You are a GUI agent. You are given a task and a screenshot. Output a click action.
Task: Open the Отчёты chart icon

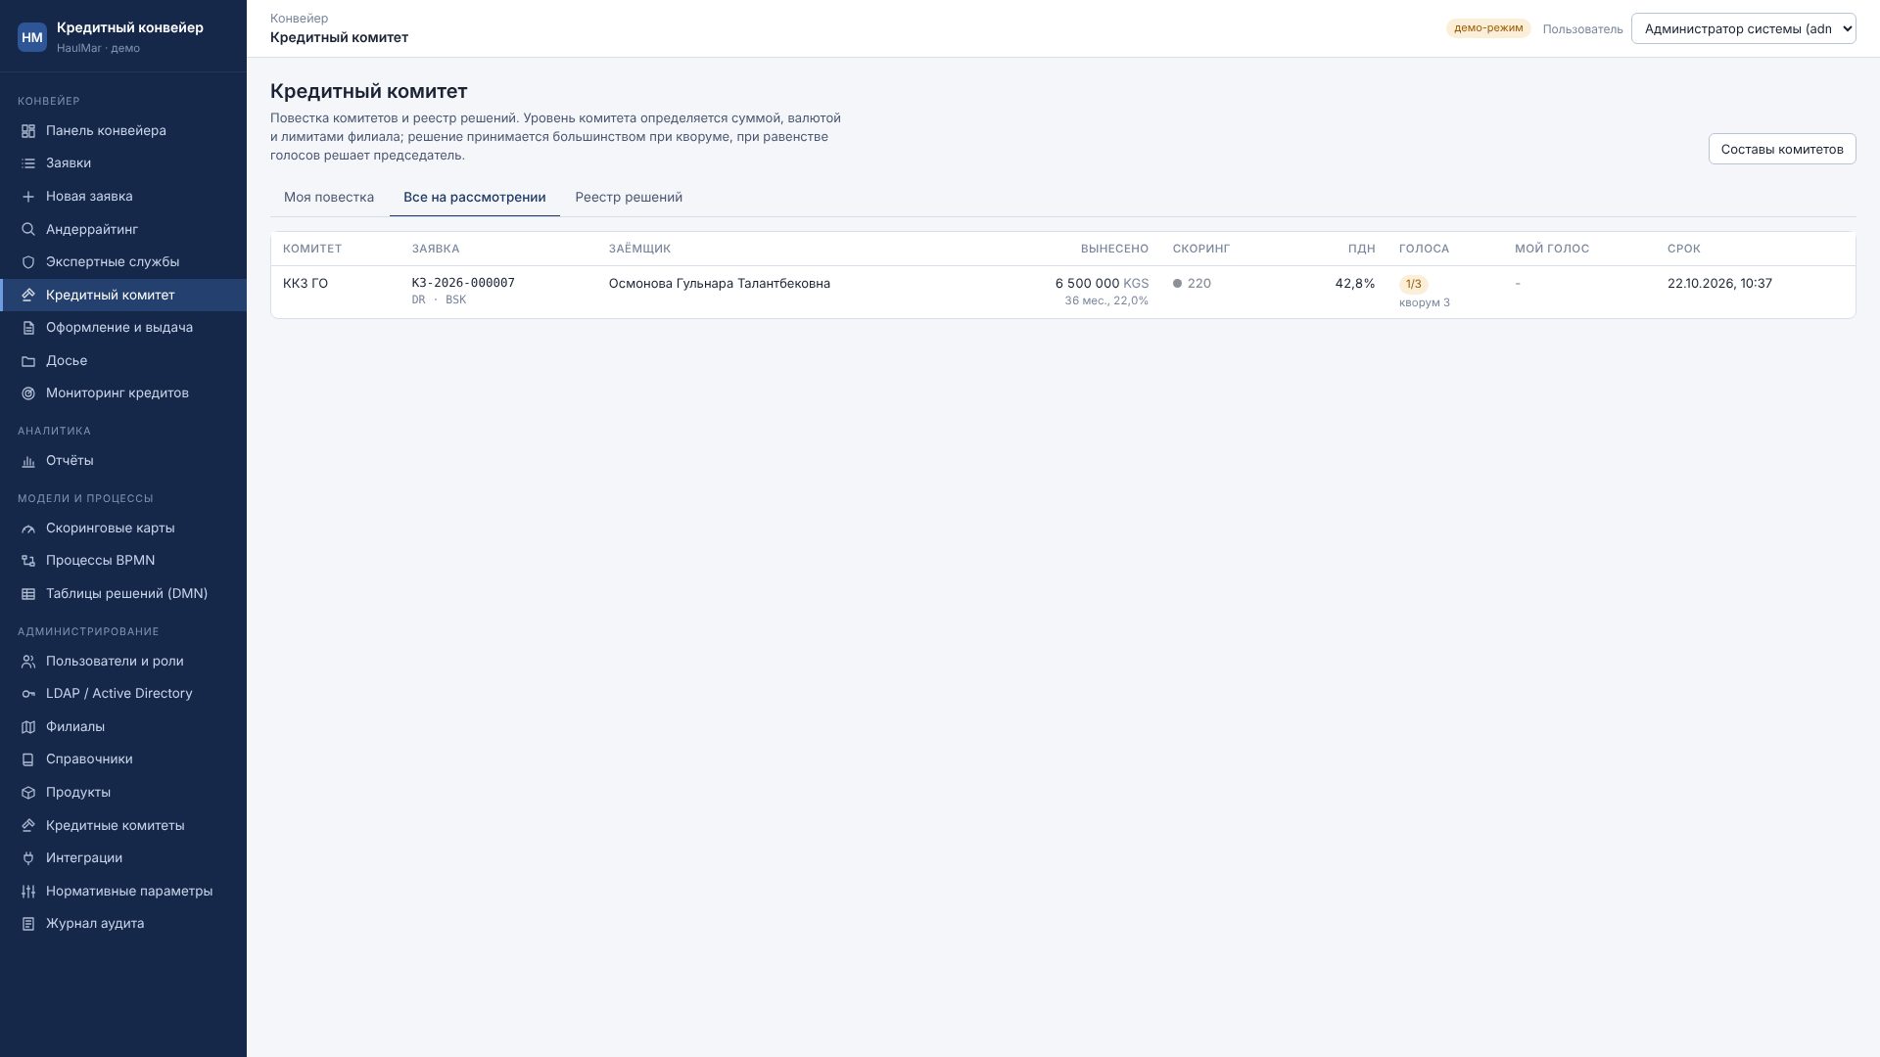point(28,461)
